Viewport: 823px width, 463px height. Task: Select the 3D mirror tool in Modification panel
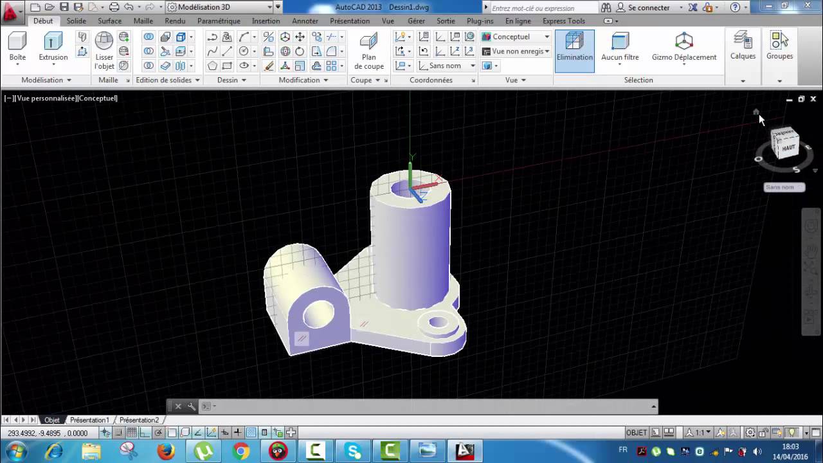(269, 37)
